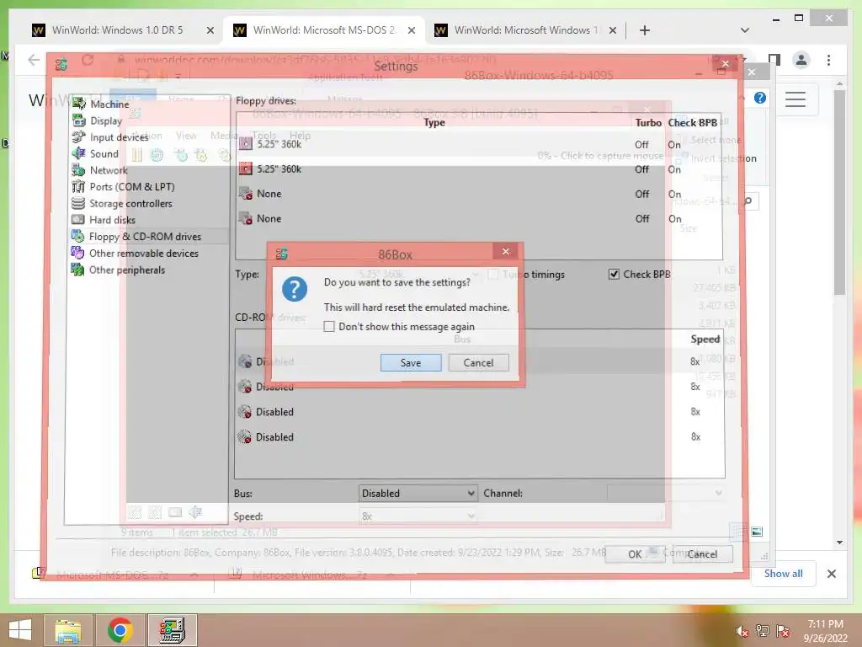This screenshot has height=647, width=862.
Task: Switch to WinWorld: Microsoft MS-DOS 2 tab
Action: [x=323, y=30]
